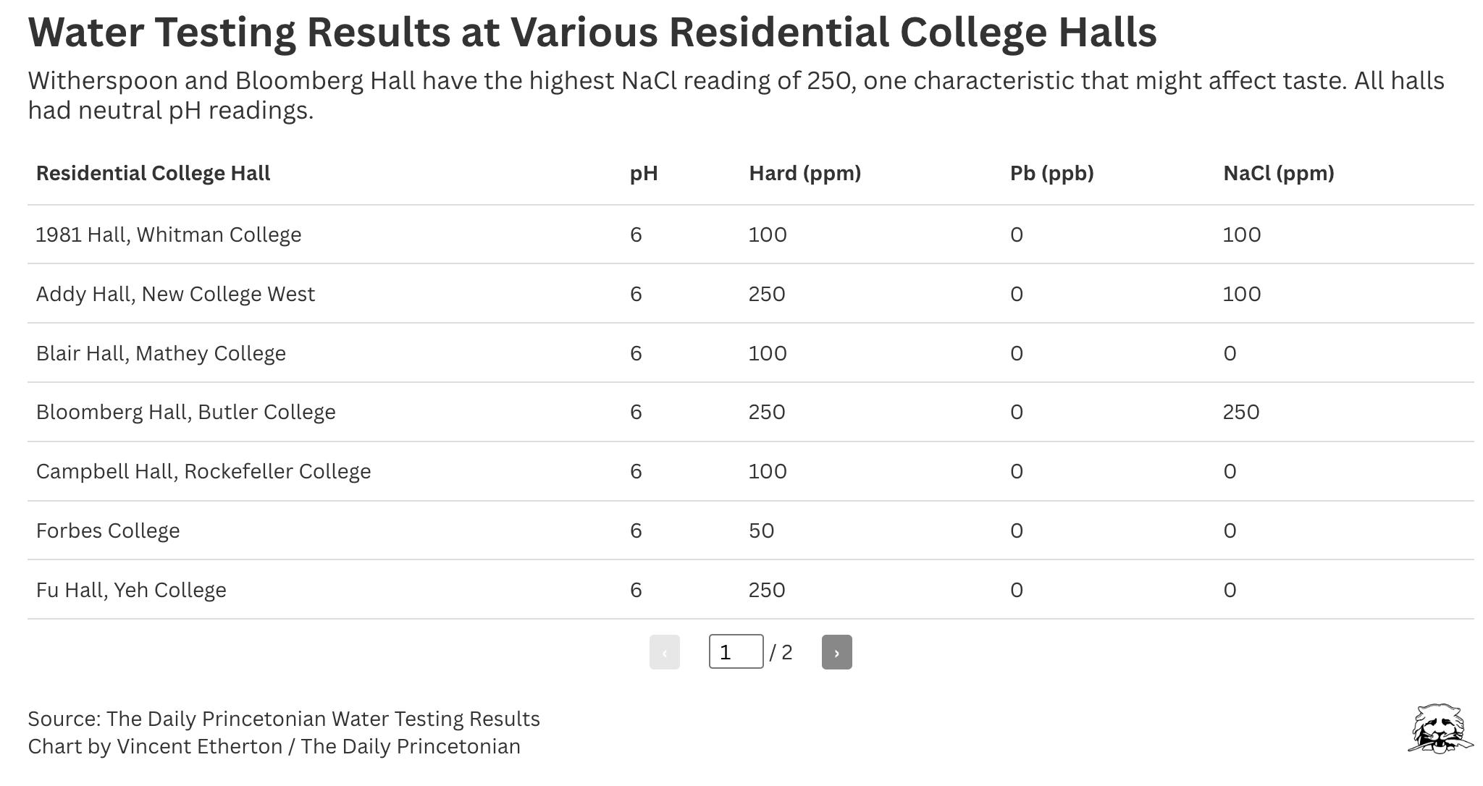Click the Daily Princetonian tiger logo
The image size is (1483, 786).
(1440, 729)
